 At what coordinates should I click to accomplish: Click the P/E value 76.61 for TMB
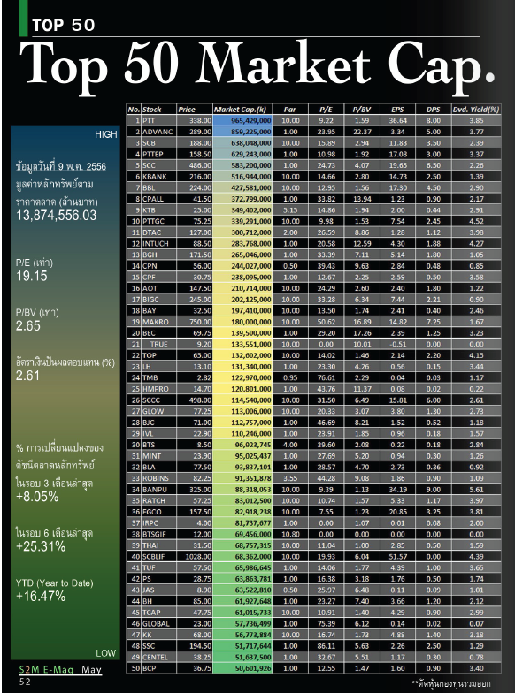[x=326, y=377]
